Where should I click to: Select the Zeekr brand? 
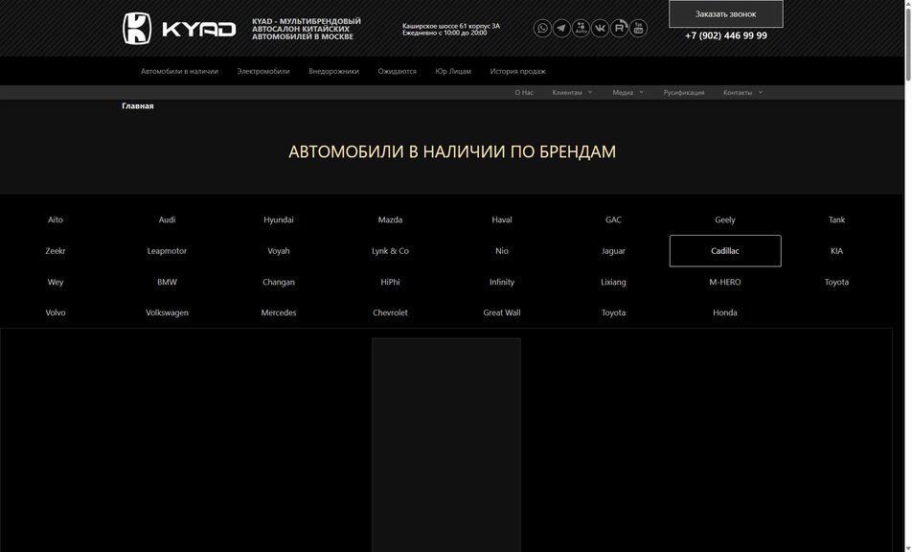pos(56,251)
